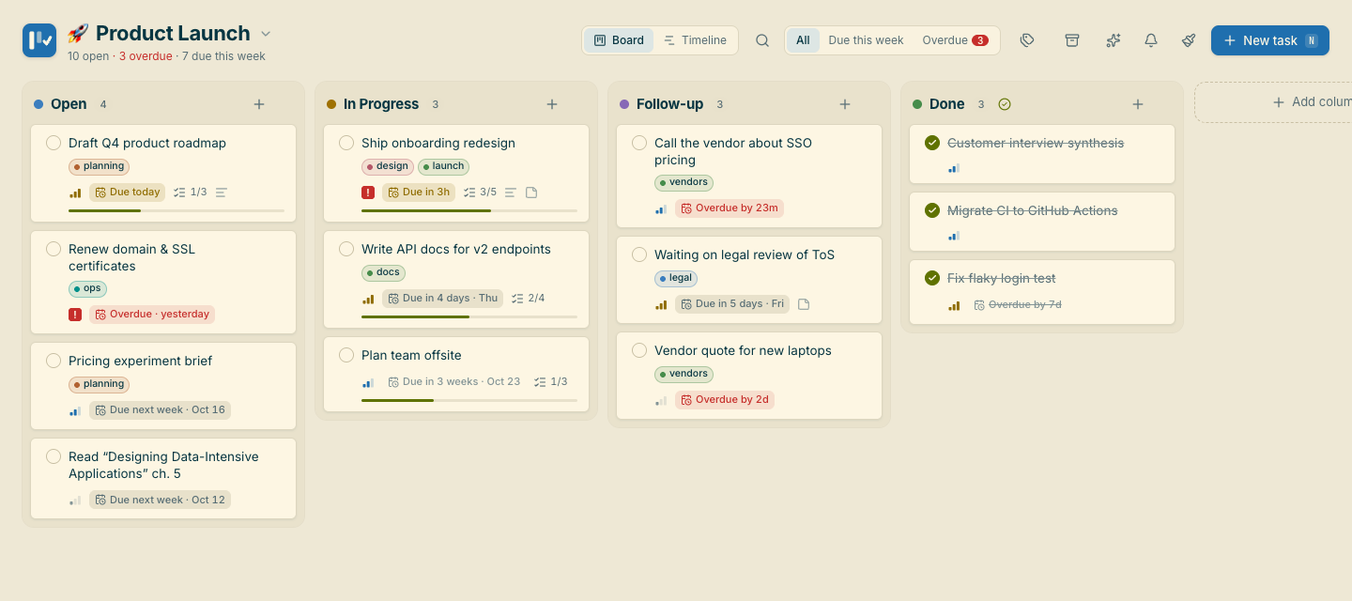
Task: Open the Plan team offsite card title
Action: (411, 355)
